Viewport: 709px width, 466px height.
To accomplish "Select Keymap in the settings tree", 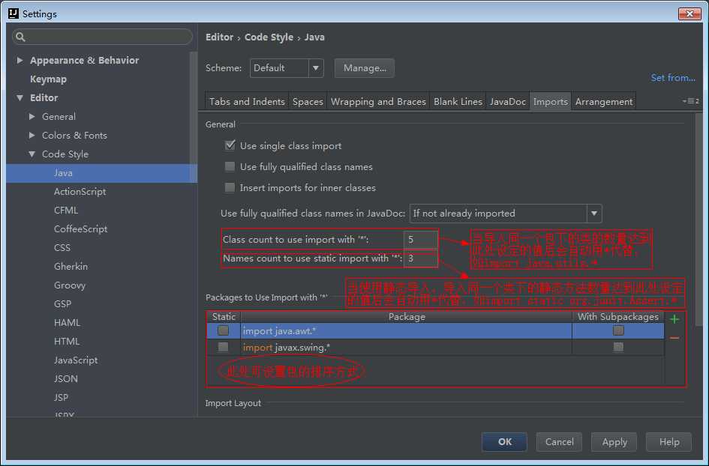I will pyautogui.click(x=48, y=79).
